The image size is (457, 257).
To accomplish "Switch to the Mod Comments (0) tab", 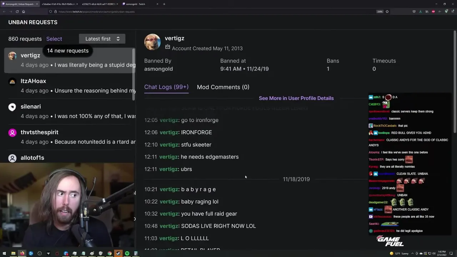I will (223, 87).
